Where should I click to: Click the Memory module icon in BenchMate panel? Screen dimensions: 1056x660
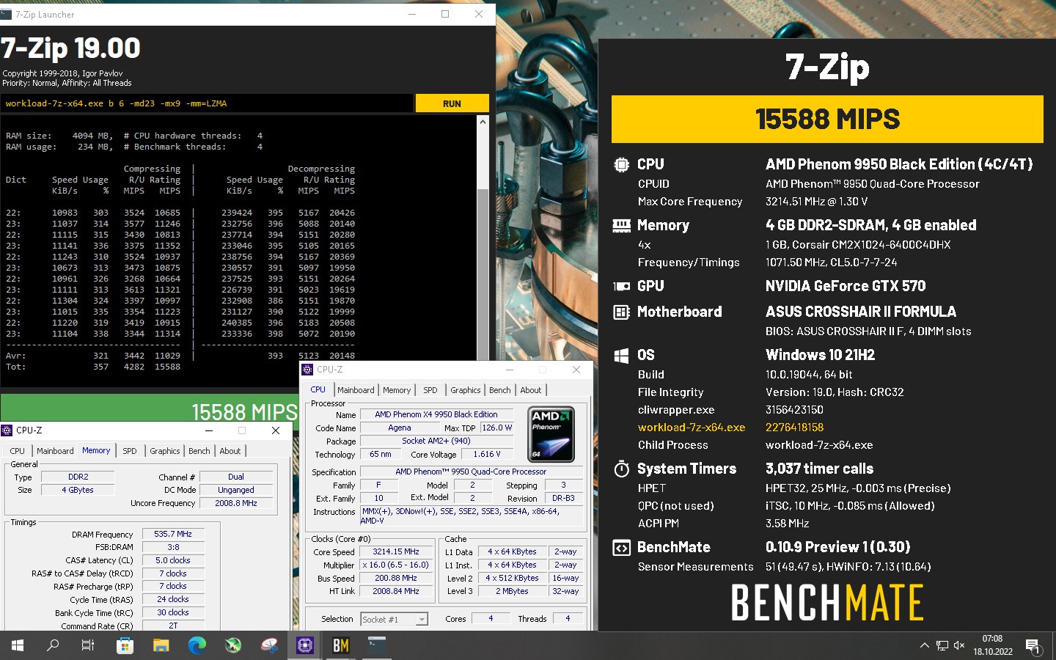[x=621, y=225]
